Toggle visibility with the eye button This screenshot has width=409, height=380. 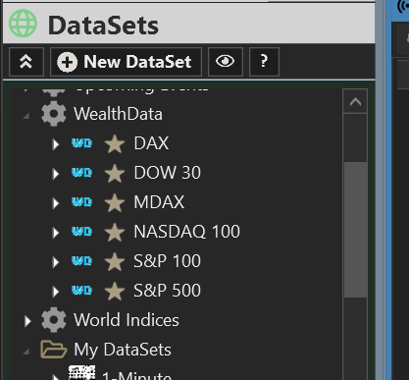click(226, 62)
